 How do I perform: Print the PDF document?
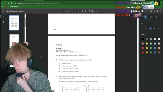157,11
